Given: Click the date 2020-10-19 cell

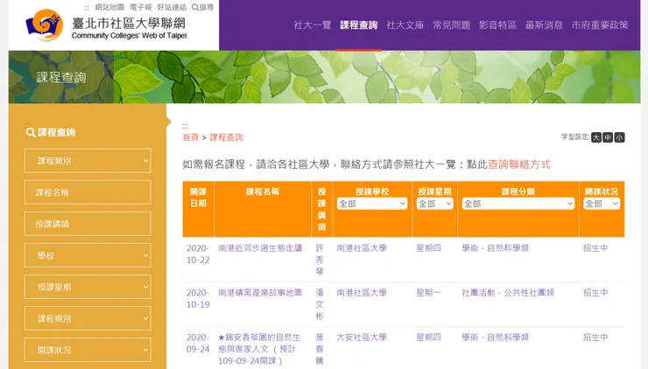Looking at the screenshot, I should pos(198,298).
